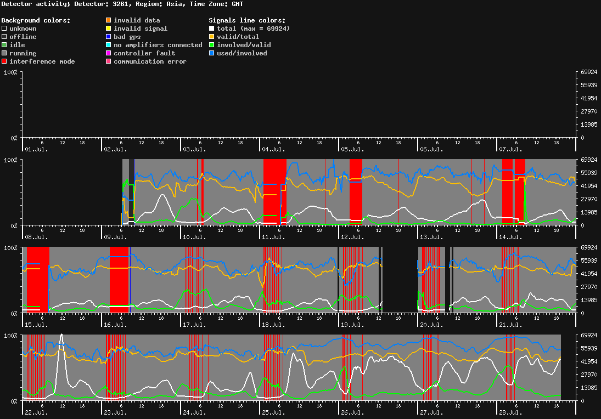
Task: Click the '04.Jul.' date label
Action: click(x=274, y=149)
